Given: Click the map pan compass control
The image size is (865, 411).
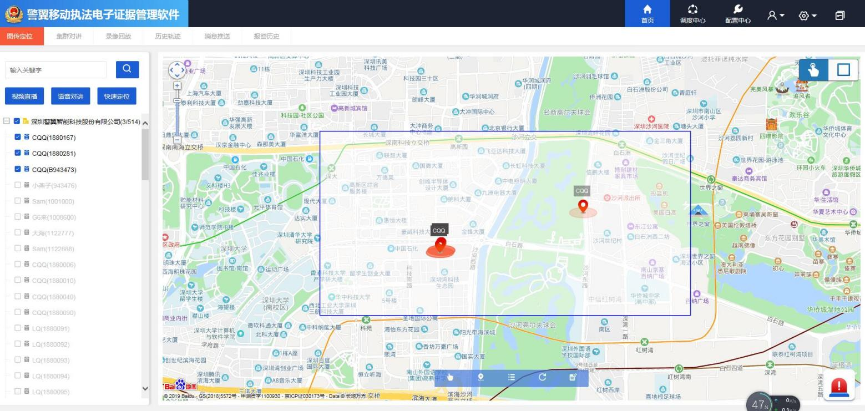Looking at the screenshot, I should click(x=177, y=70).
